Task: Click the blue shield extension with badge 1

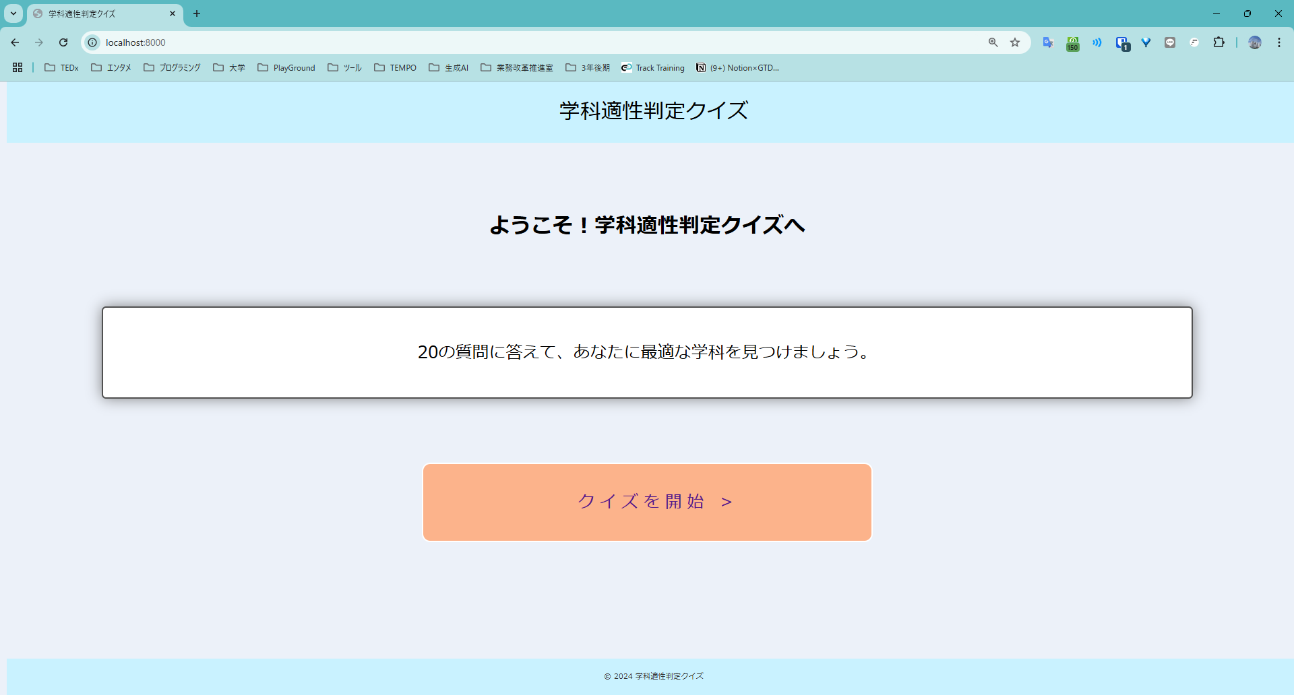Action: pos(1121,42)
